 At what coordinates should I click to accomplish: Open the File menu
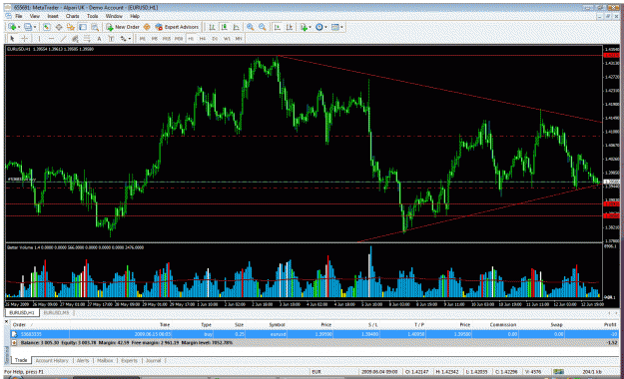click(x=18, y=16)
